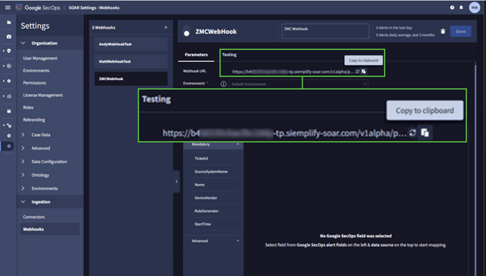Select the AndyWebHookTest webhook
486x276 pixels.
[x=131, y=44]
